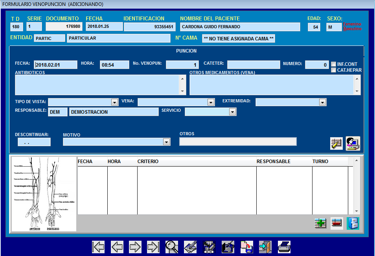Jump to the last record arrow button
The image size is (375, 256).
coord(153,247)
